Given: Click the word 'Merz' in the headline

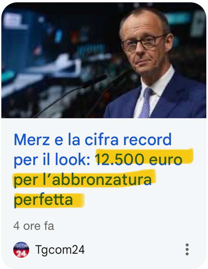Looking at the screenshot, I should coord(32,140).
